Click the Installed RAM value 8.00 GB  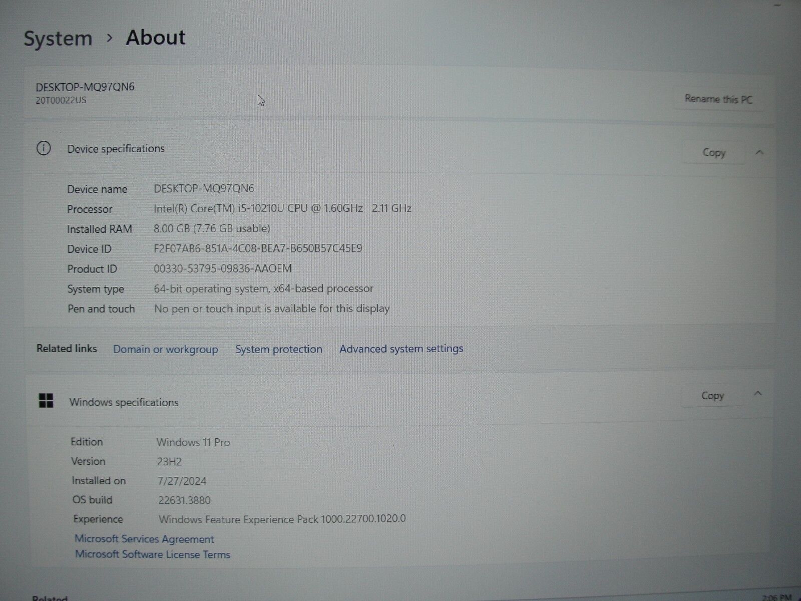212,228
